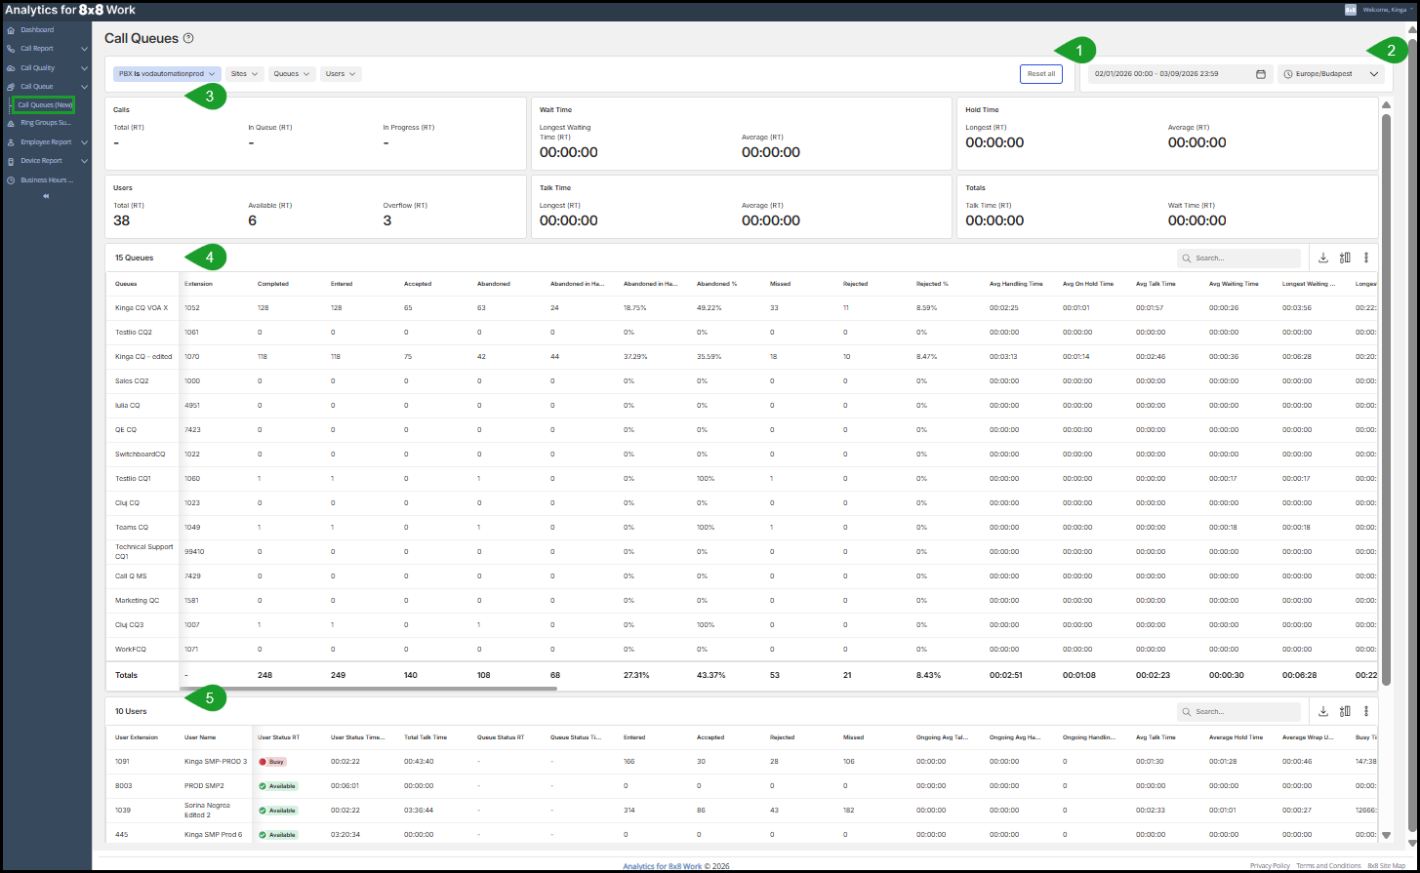Screen dimensions: 1420x873
Task: Expand the Queues filter dropdown
Action: pos(292,74)
